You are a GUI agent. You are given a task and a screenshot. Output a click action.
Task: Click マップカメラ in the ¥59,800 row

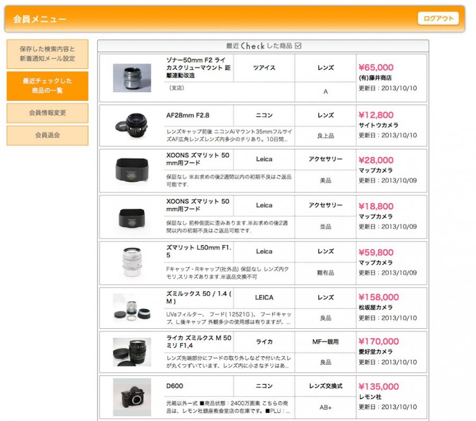pos(376,262)
